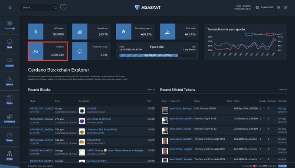
Task: Click the Market cap coins icon
Action: tap(79, 31)
